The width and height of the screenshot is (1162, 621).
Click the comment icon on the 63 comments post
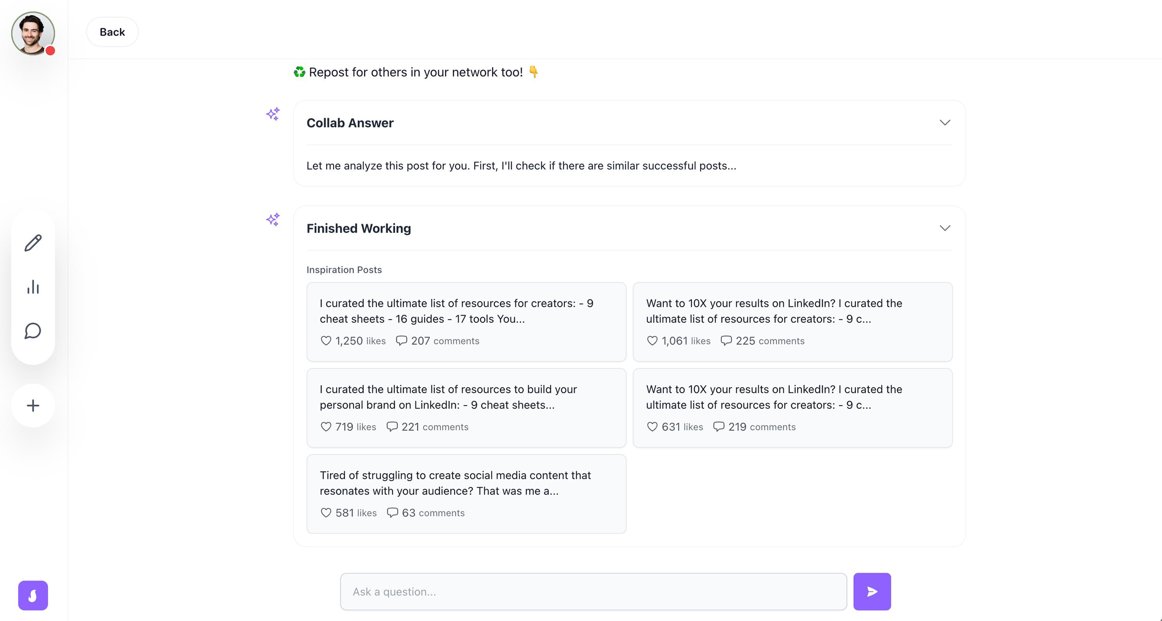tap(392, 513)
